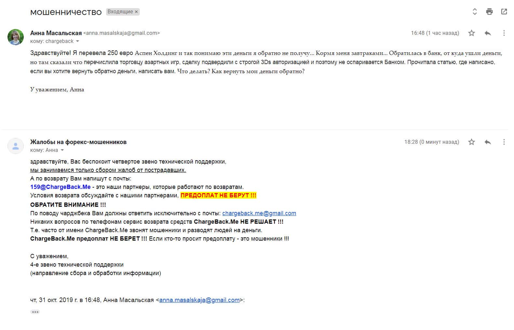Open more options for the 18:28 reply

point(504,142)
